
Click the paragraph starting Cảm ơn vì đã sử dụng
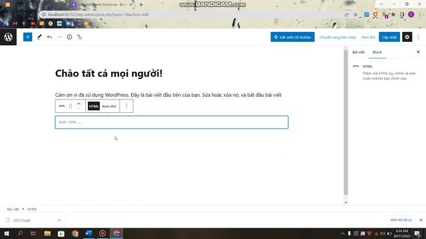[x=168, y=95]
